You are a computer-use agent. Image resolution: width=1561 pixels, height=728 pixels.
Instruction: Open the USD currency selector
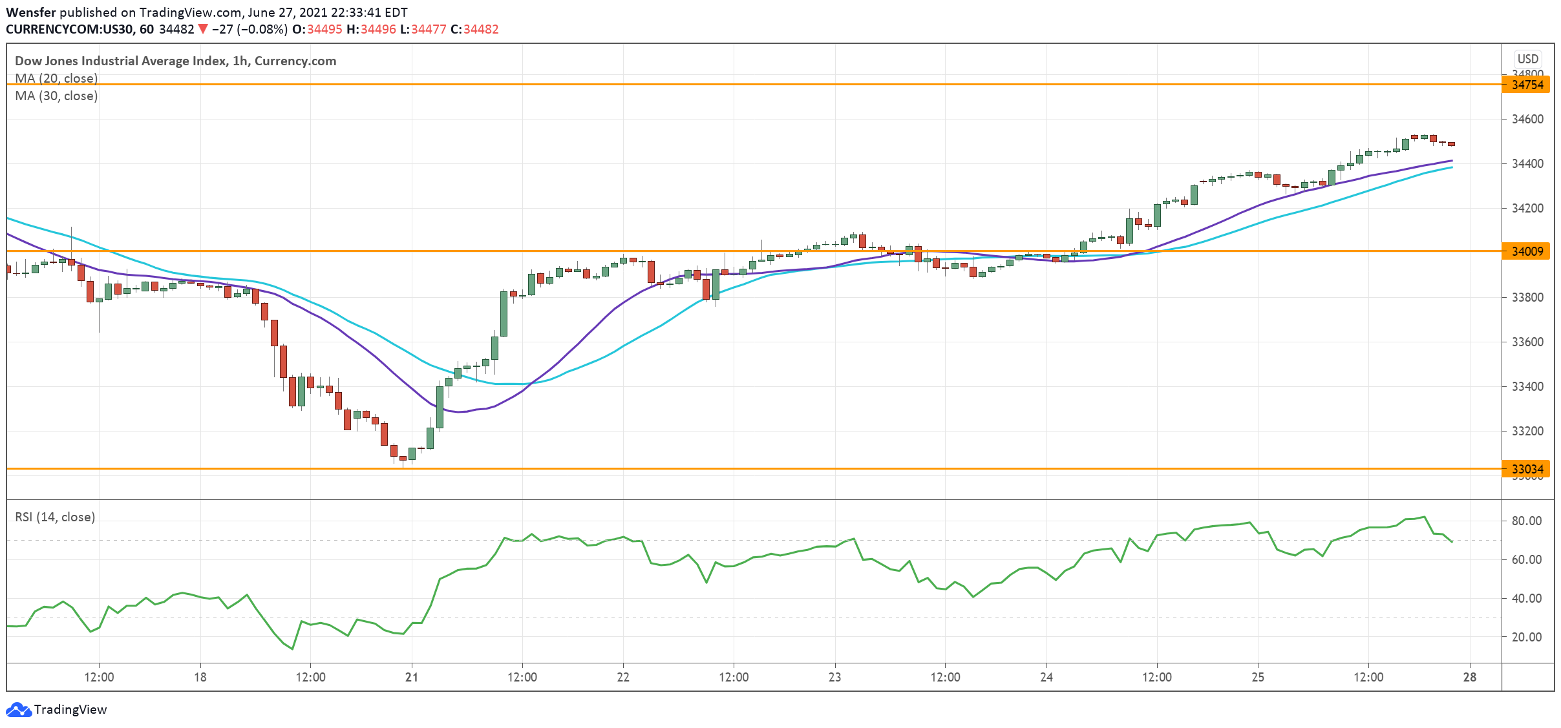tap(1527, 59)
